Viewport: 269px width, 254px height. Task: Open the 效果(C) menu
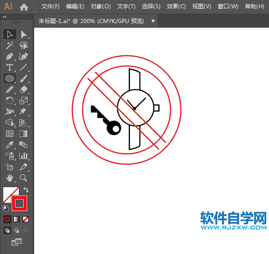click(176, 6)
